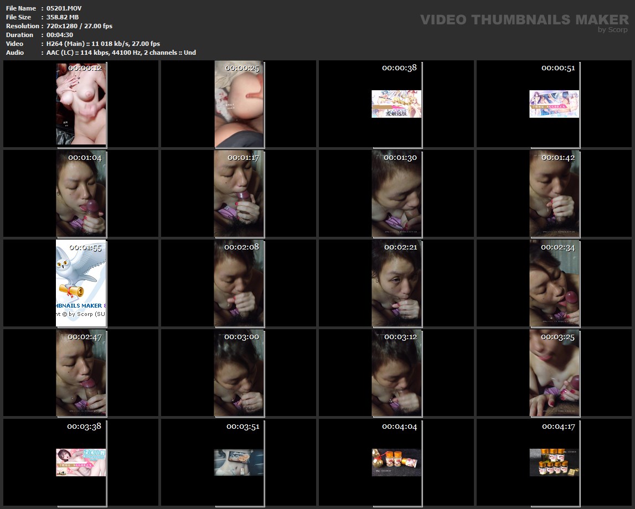Select the last thumbnail at 00:04:17

coord(554,462)
